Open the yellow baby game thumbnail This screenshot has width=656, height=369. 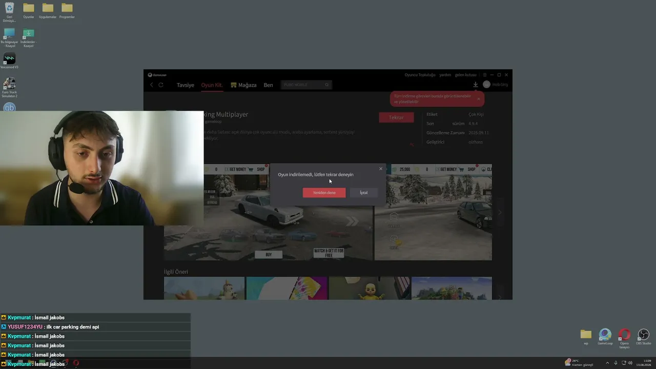click(369, 288)
